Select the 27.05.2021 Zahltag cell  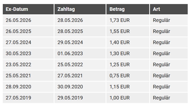pyautogui.click(x=80, y=76)
